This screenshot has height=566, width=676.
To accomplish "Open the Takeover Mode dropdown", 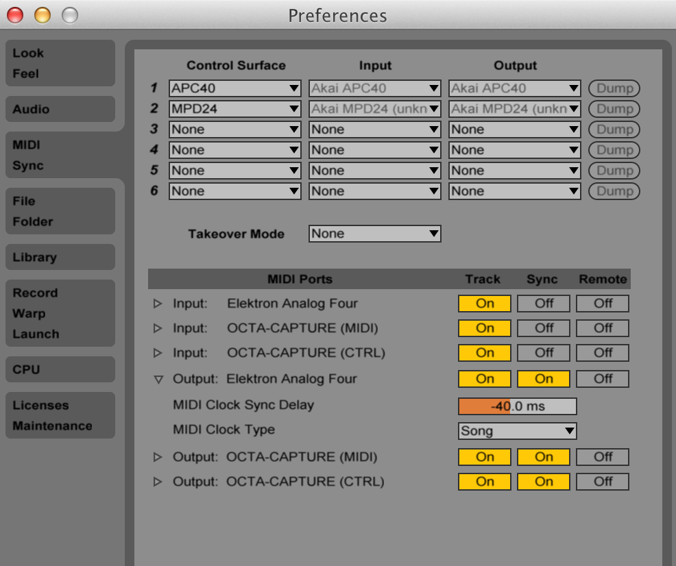I will click(374, 234).
